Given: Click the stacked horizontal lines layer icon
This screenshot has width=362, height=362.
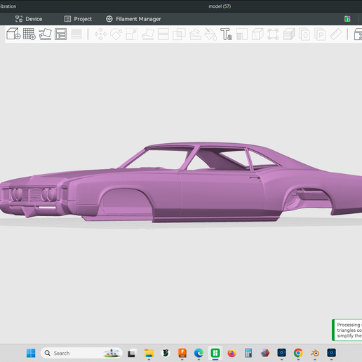Looking at the screenshot, I should [x=76, y=34].
